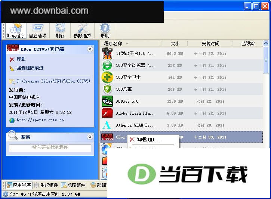271x199 pixels.
Task: Maximize the uninstaller window
Action: [256, 6]
